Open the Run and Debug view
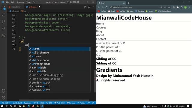This screenshot has height=108, width=192. tap(3, 28)
